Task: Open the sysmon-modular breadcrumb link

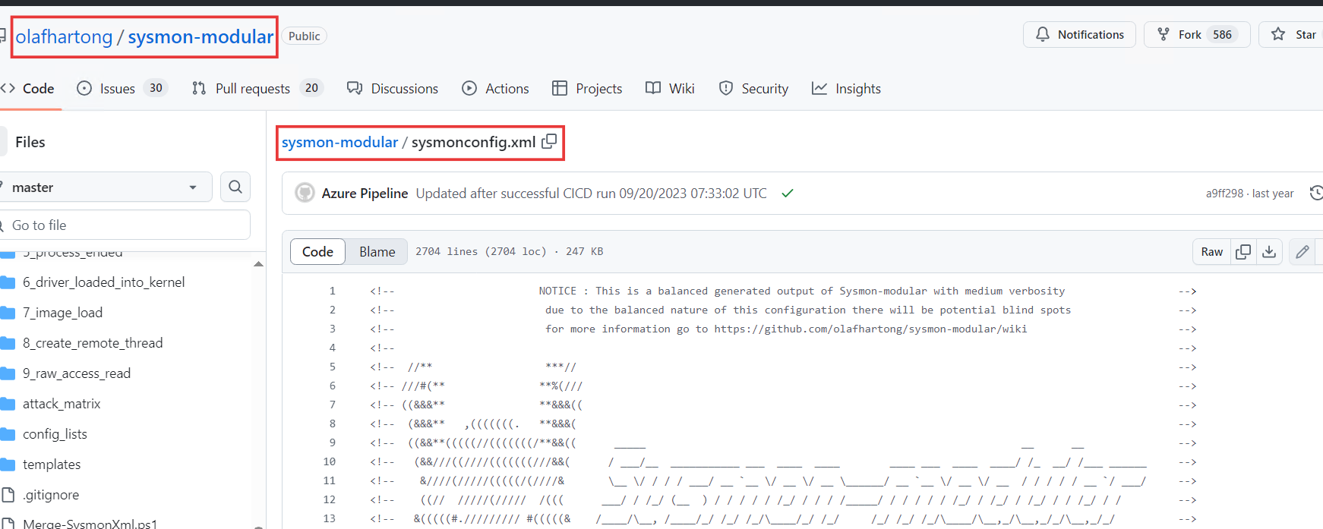Action: (339, 142)
